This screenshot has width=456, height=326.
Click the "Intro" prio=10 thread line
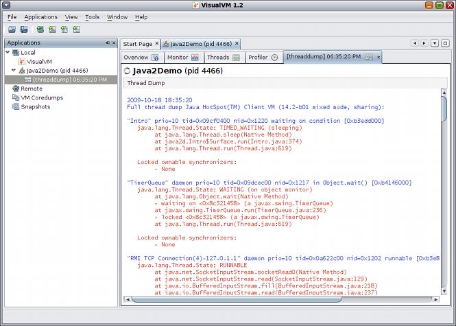pos(256,121)
